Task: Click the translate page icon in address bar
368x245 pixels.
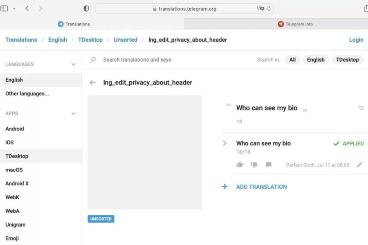Action: [260, 9]
